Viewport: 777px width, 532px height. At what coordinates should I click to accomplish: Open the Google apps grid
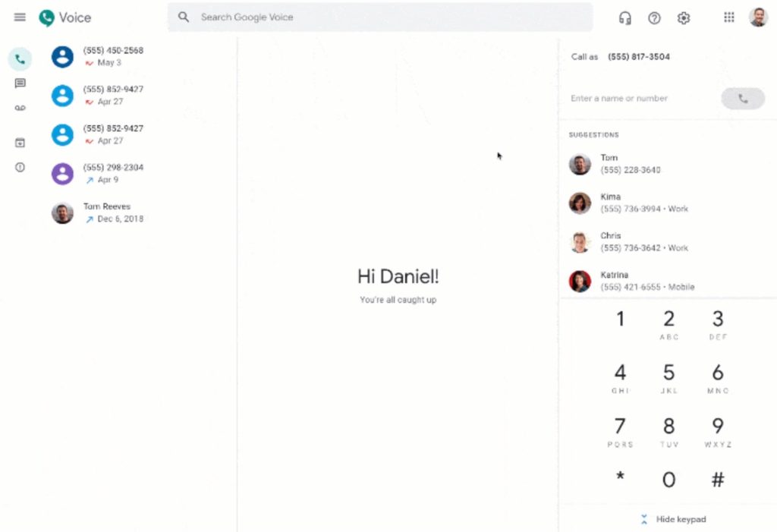point(728,17)
